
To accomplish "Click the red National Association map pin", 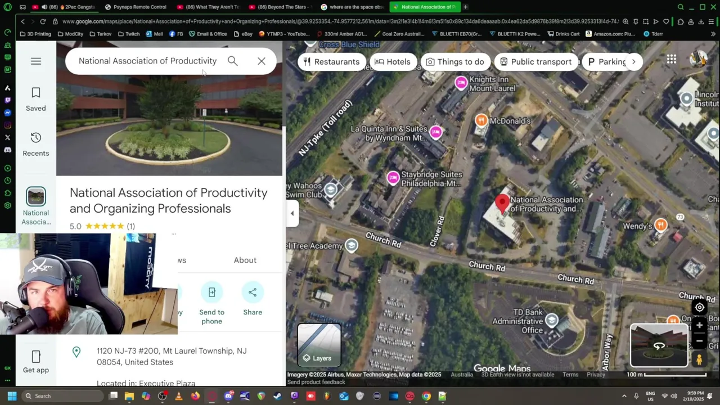I will 502,204.
